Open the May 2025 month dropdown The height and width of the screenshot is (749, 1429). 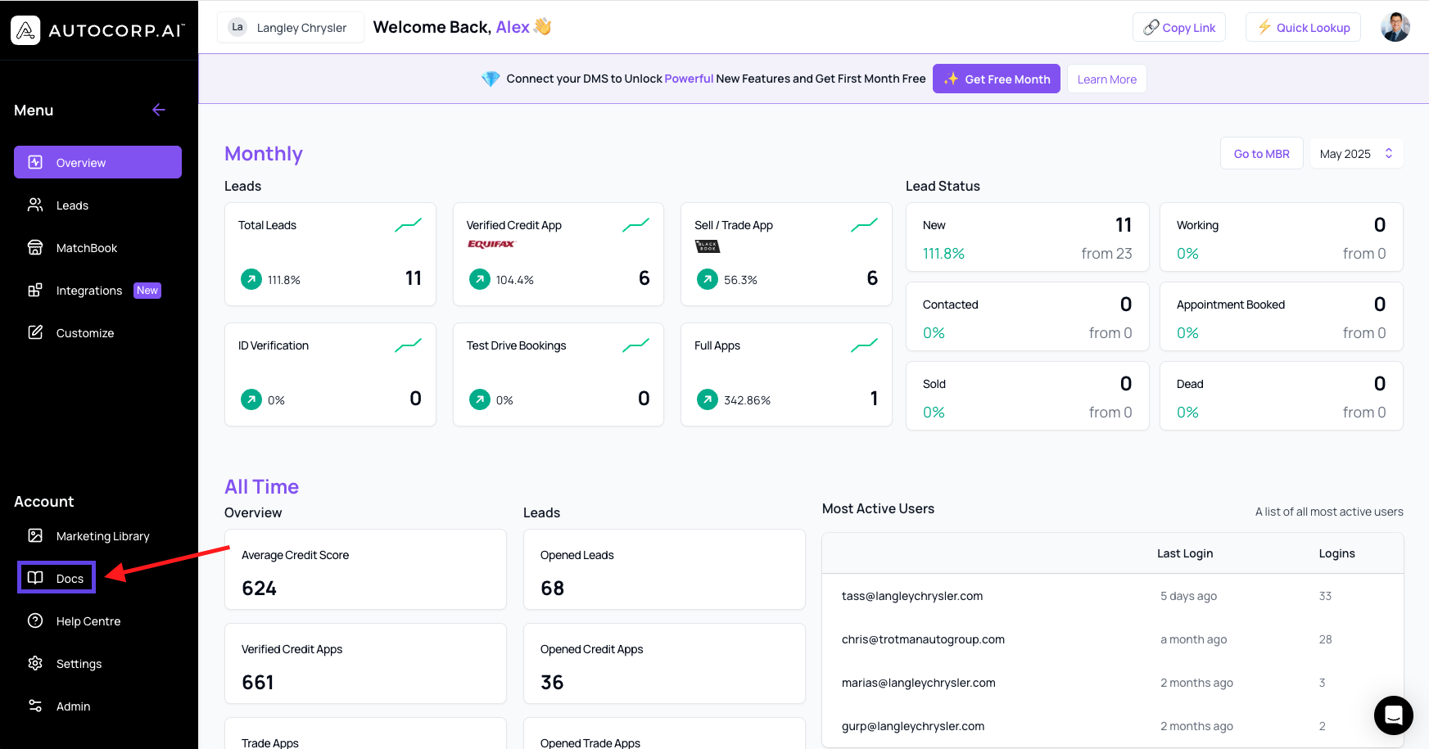[1355, 154]
